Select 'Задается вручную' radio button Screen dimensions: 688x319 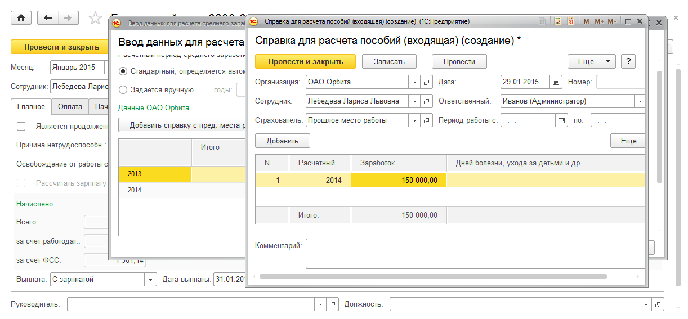pyautogui.click(x=123, y=89)
